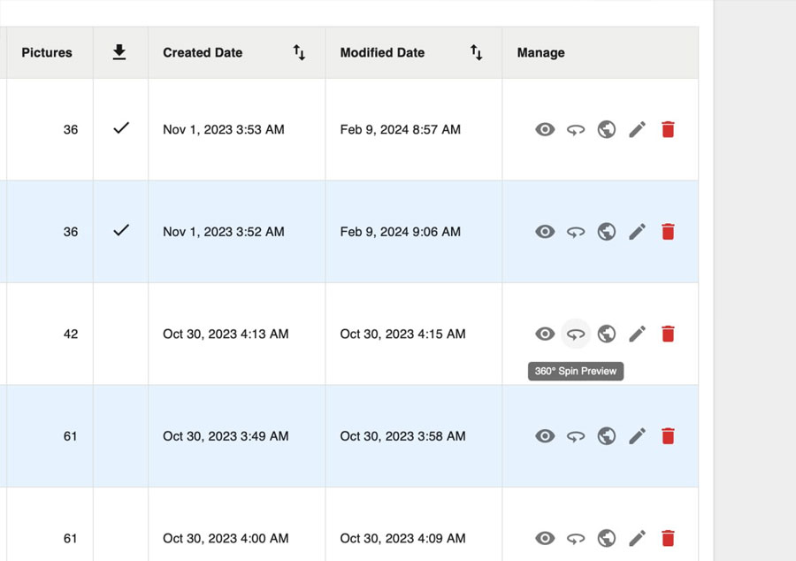Click globe icon for row created Oct 30, 3:49 AM

[x=607, y=436]
